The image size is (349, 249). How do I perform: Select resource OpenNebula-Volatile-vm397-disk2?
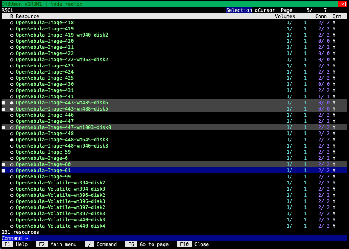click(60, 207)
